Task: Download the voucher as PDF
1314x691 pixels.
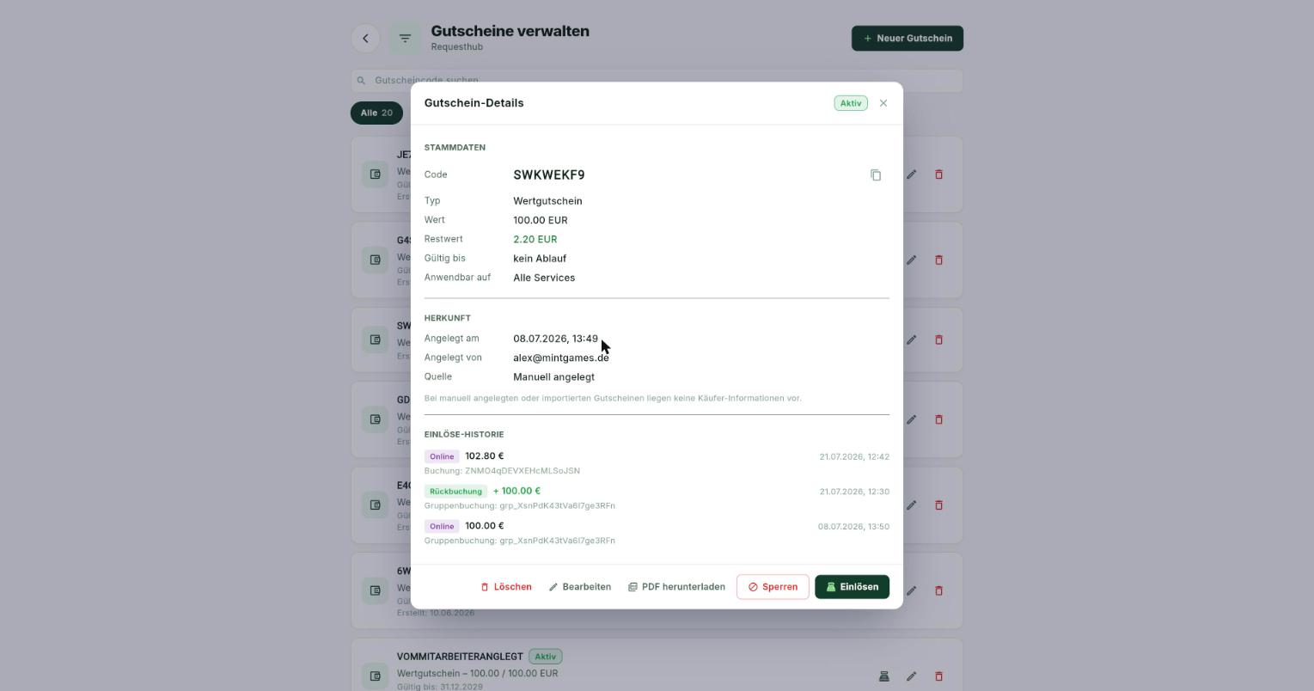Action: (x=676, y=587)
